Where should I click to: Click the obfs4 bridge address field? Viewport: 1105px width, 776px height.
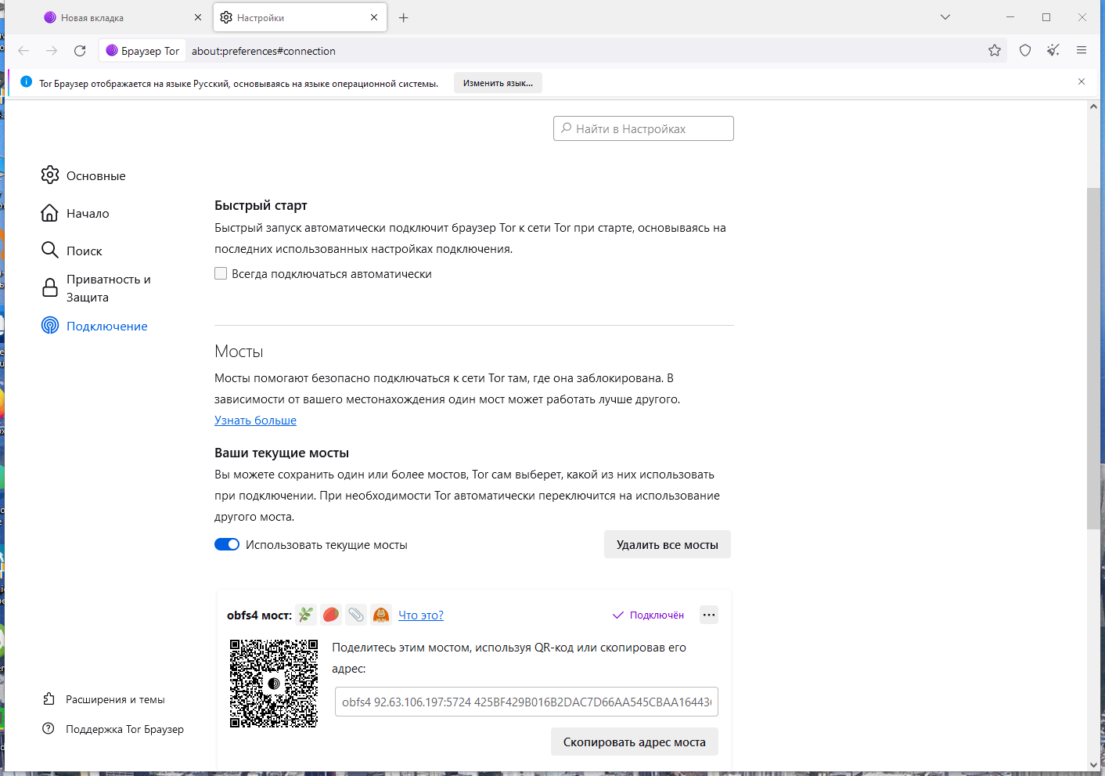pos(527,702)
